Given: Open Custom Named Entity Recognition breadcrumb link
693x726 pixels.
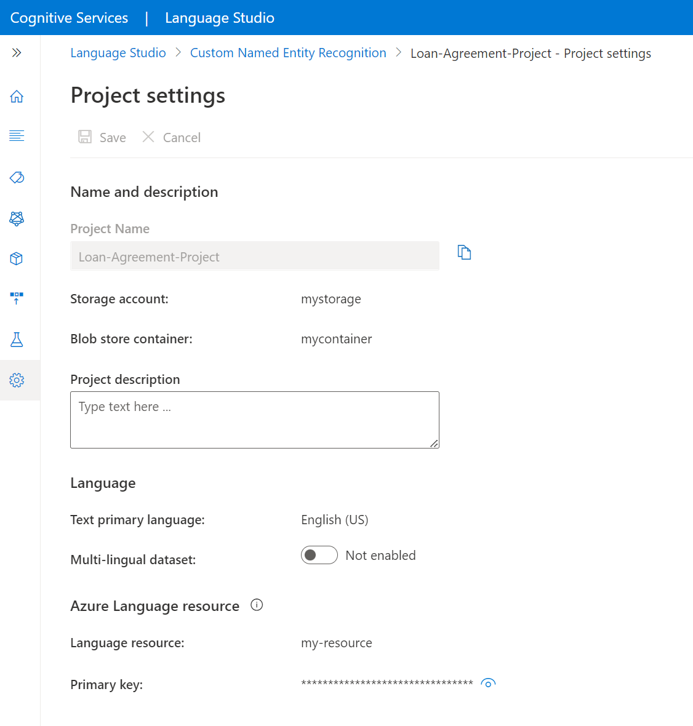Looking at the screenshot, I should click(288, 53).
